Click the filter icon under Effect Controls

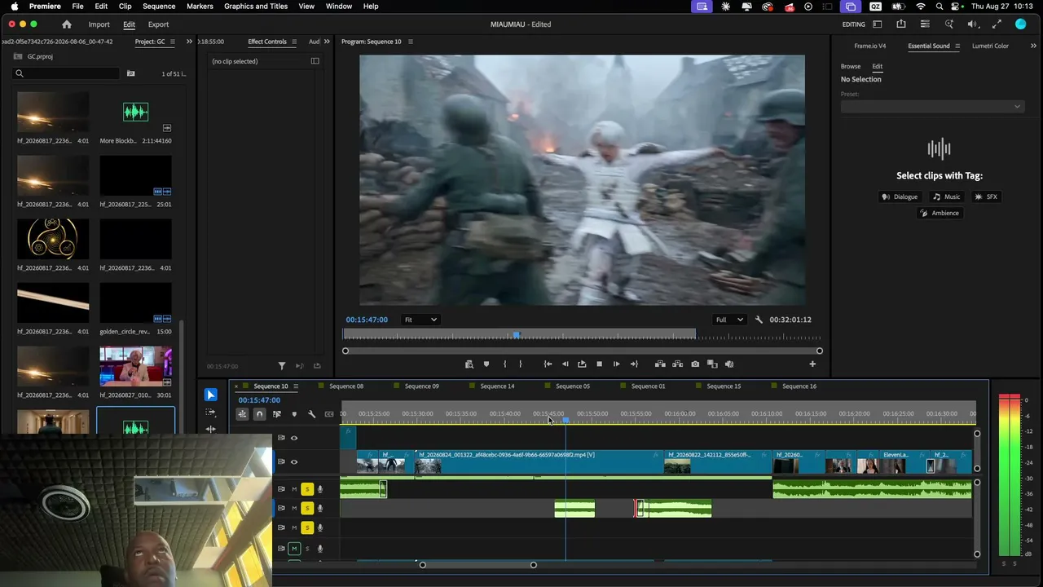(282, 366)
